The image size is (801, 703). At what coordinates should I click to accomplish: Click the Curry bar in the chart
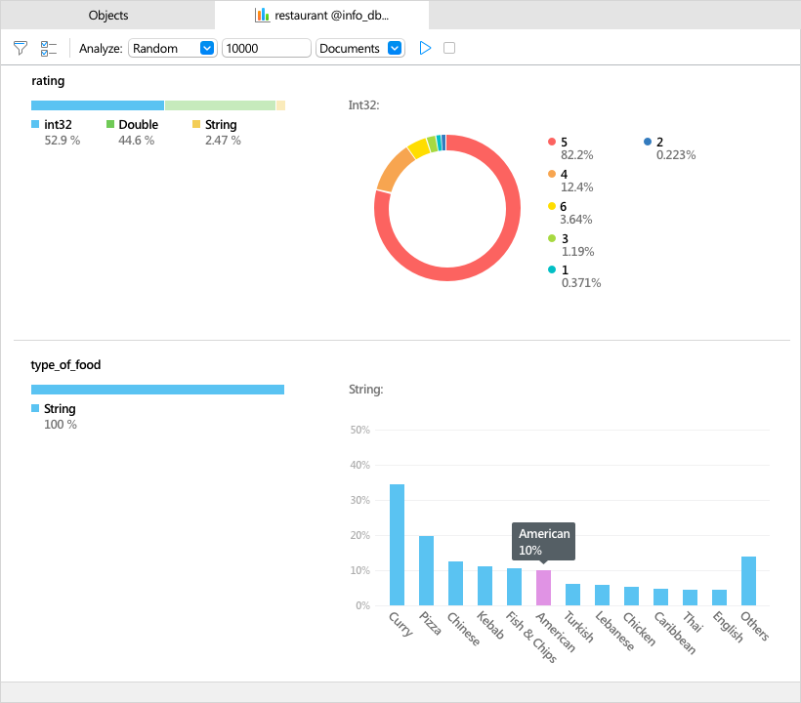pos(397,545)
